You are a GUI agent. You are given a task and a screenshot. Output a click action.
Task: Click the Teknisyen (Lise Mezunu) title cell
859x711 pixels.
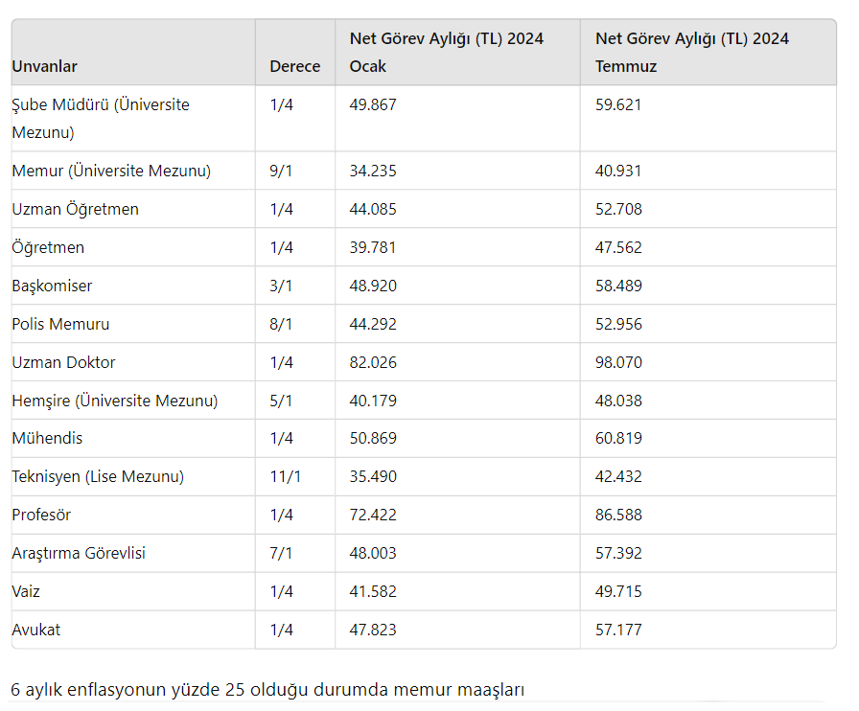(98, 476)
